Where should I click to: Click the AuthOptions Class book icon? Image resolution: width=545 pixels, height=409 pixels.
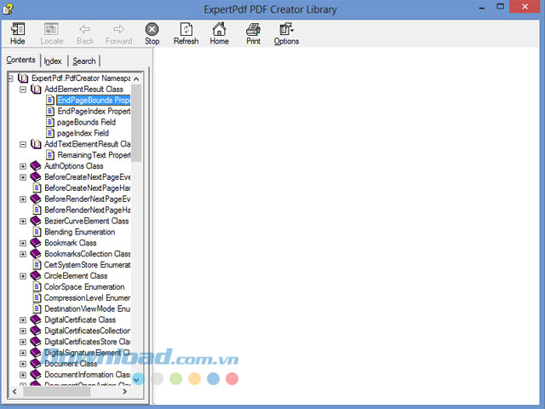[36, 166]
